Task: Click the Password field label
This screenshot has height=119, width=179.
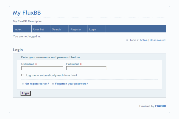Action: tap(72, 64)
